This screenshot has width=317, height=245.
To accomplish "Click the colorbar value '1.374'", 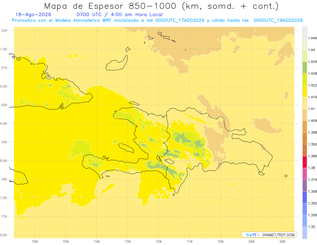I will pos(312,180).
